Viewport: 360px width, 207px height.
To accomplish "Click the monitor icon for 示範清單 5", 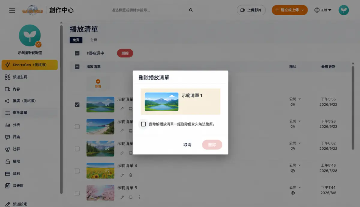I will (130, 197).
